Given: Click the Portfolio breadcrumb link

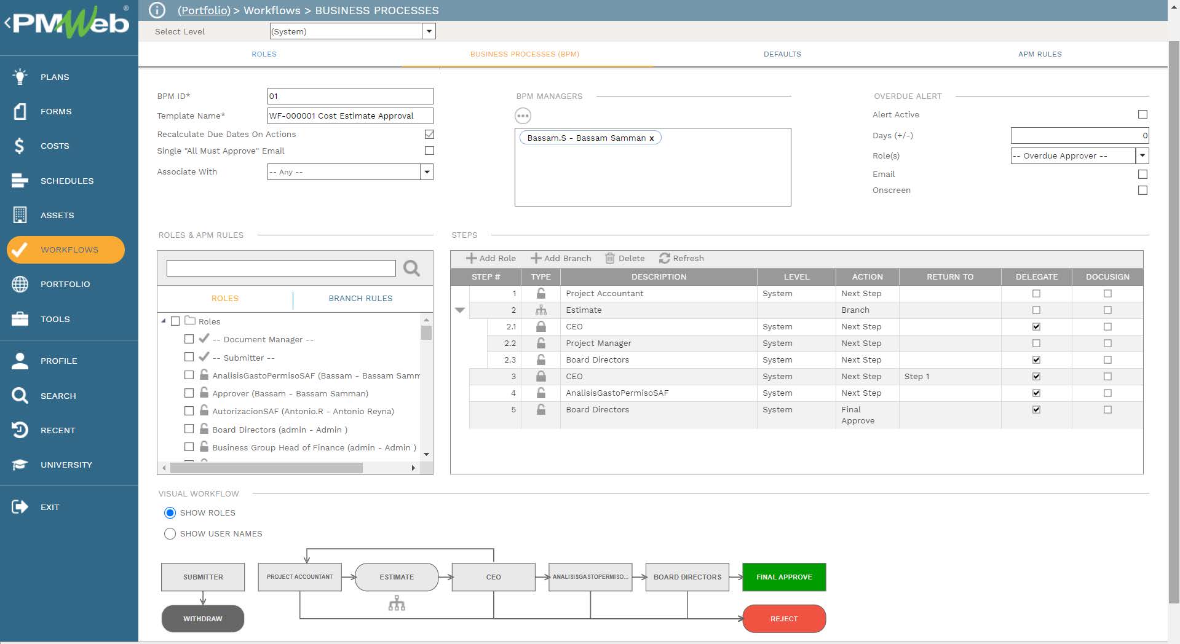Looking at the screenshot, I should point(204,10).
